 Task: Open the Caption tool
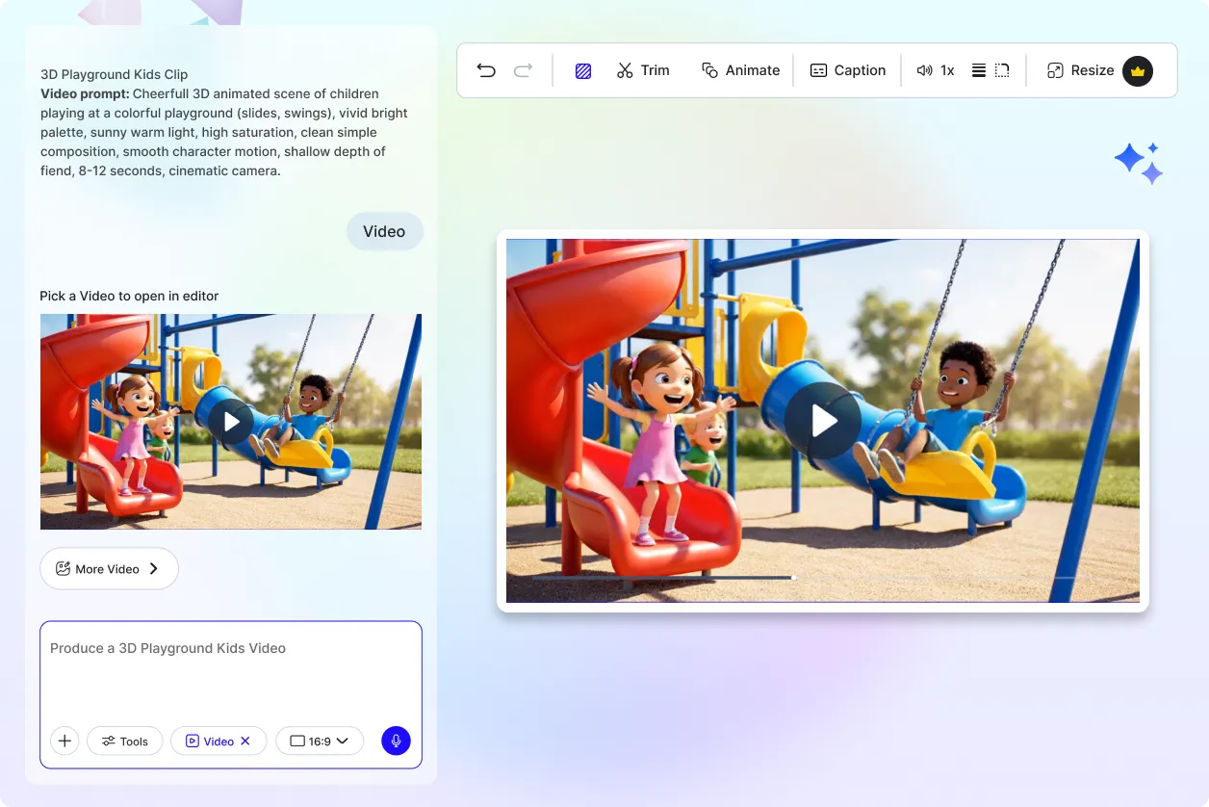click(x=847, y=69)
